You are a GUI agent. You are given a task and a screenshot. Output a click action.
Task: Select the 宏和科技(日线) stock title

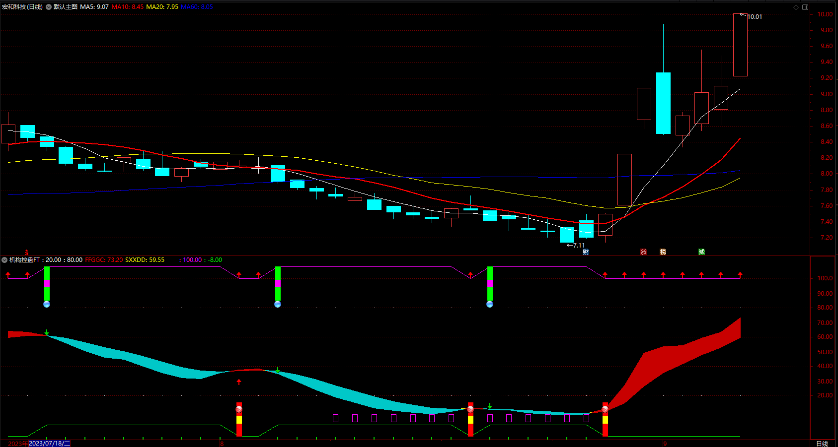coord(22,7)
